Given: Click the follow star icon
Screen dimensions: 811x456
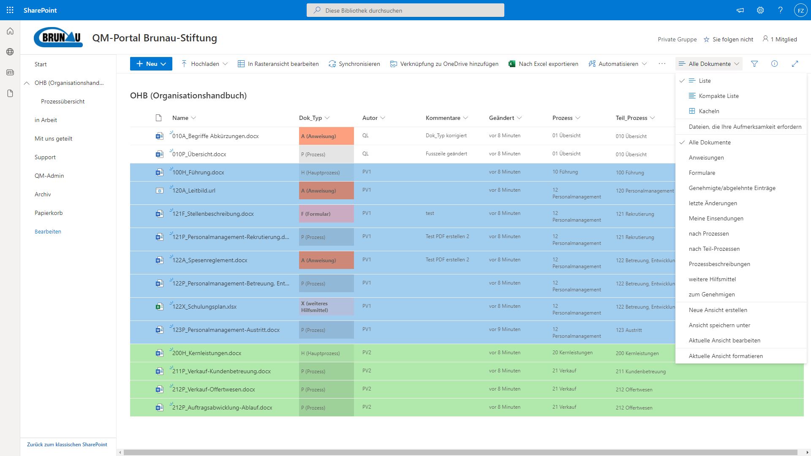Looking at the screenshot, I should [706, 39].
